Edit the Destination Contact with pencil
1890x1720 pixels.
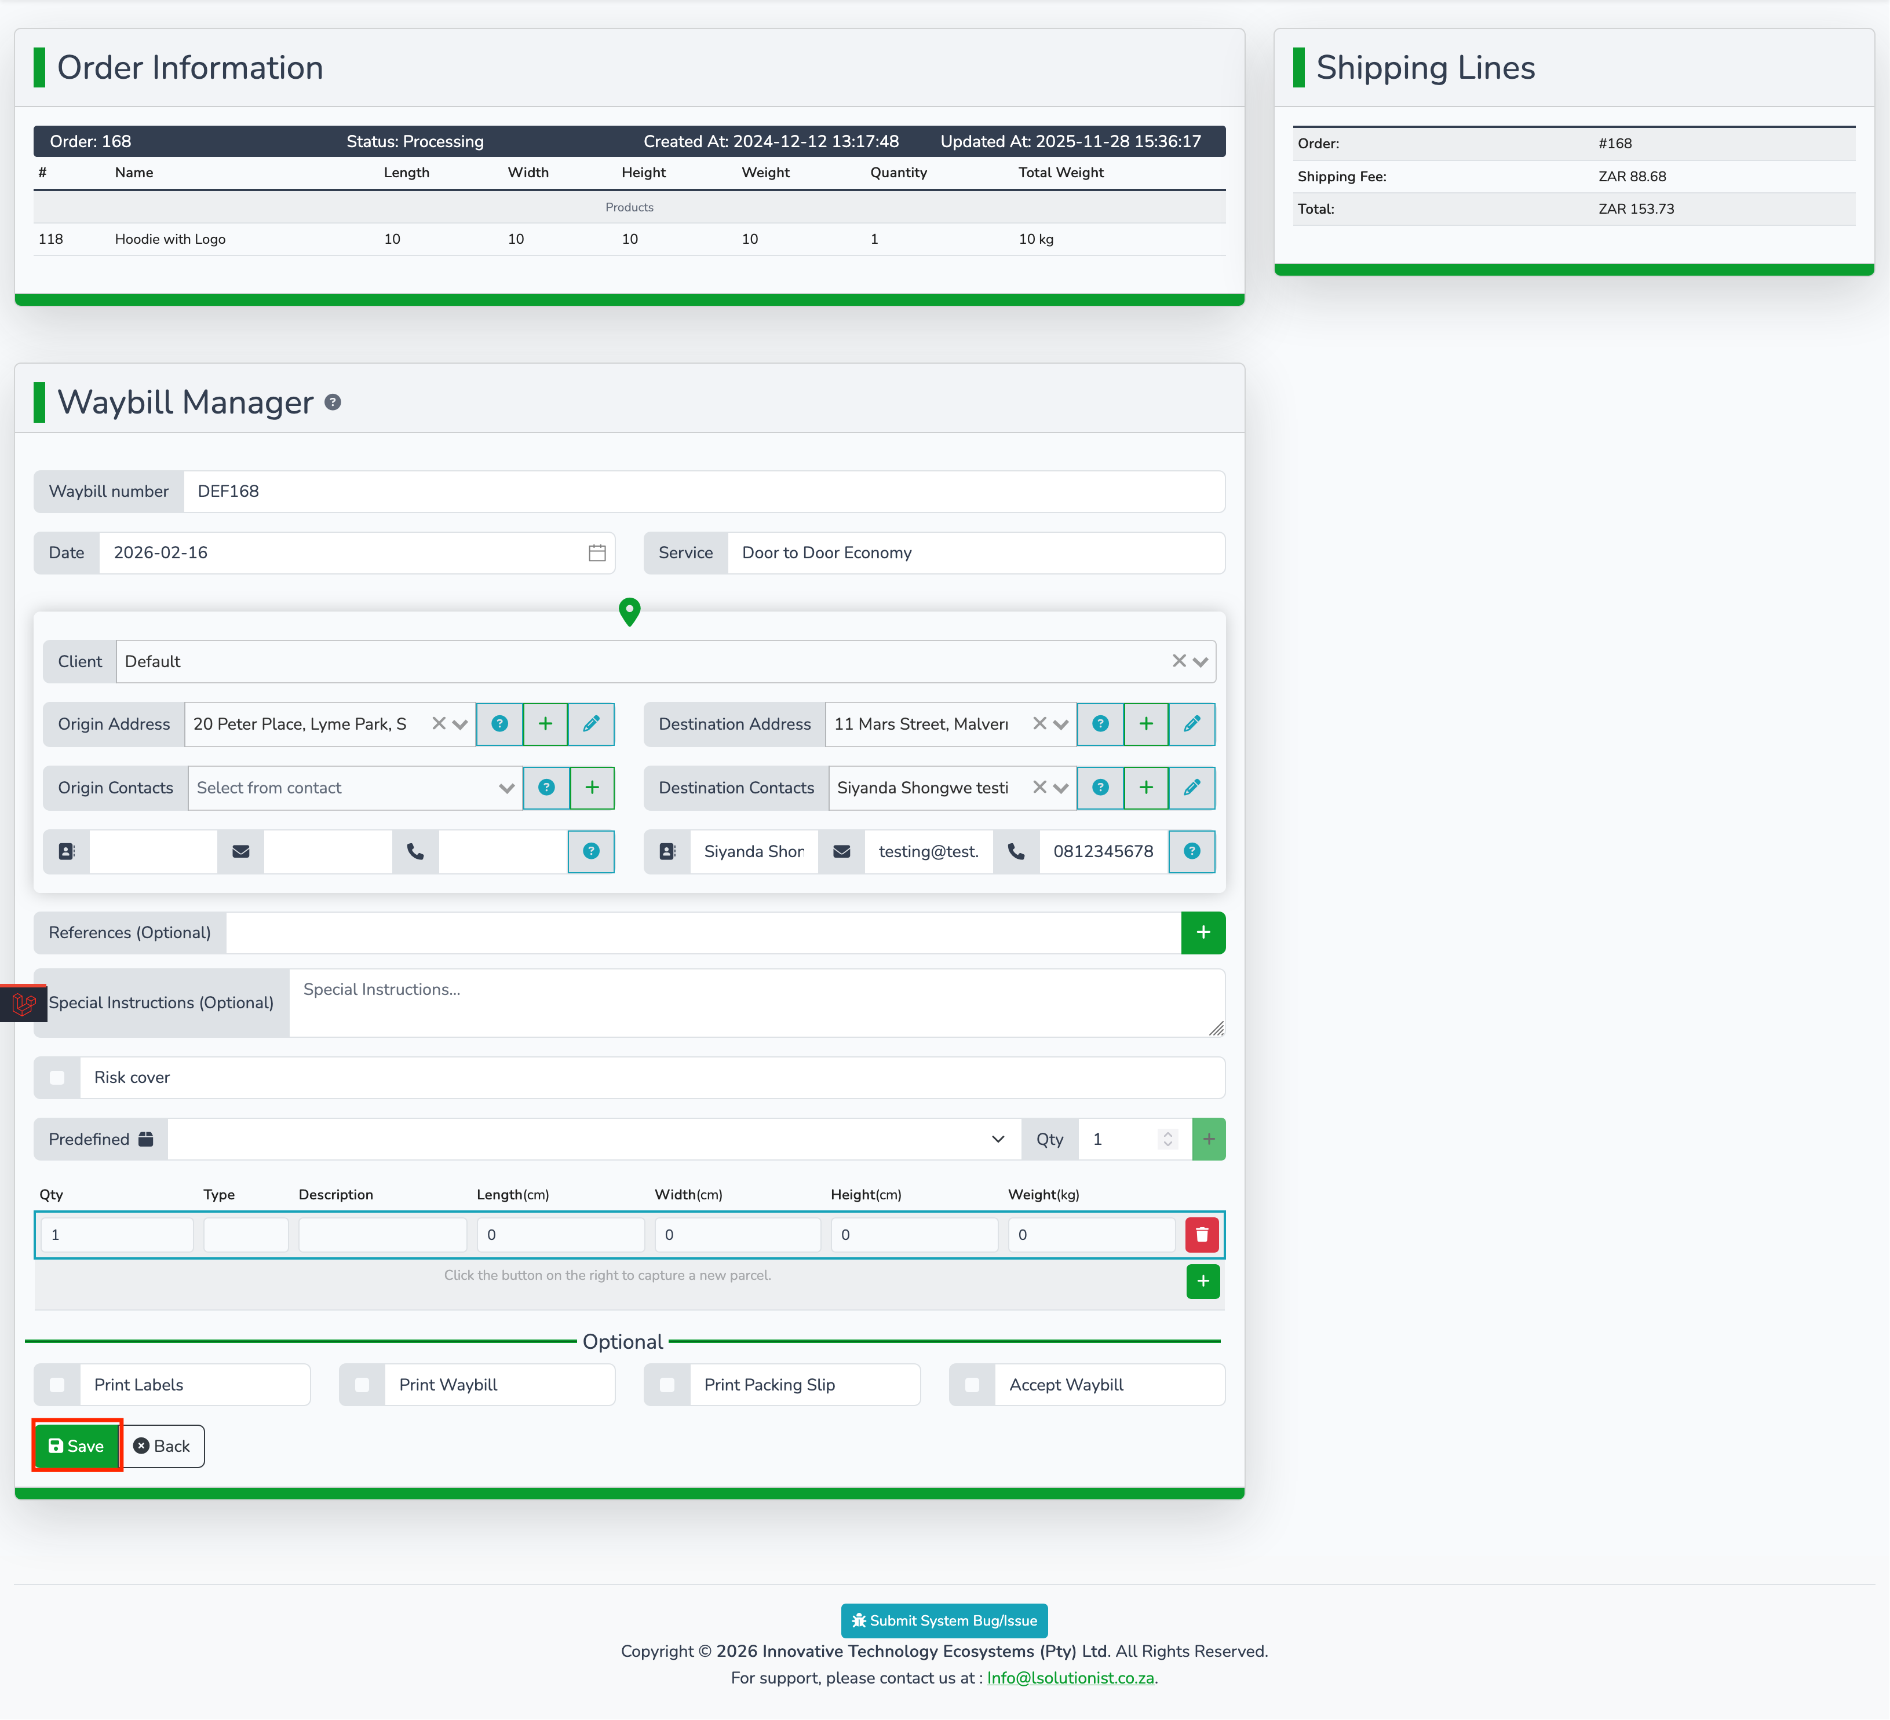coord(1192,788)
